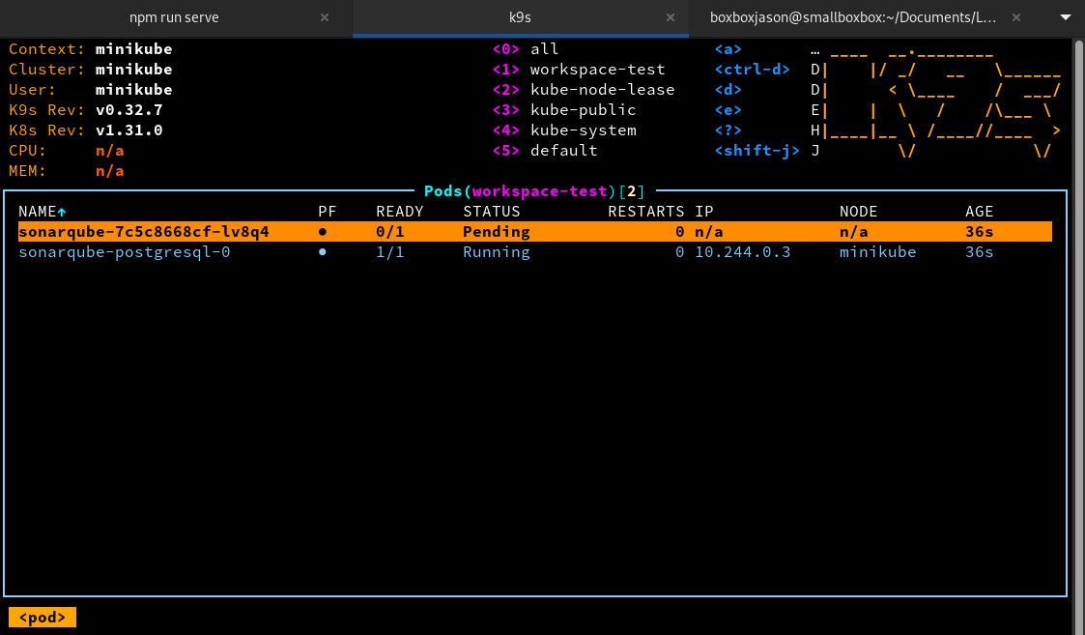Select the <2> kube-node-lease namespace
Viewport: 1085px width, 635px height.
coord(584,89)
